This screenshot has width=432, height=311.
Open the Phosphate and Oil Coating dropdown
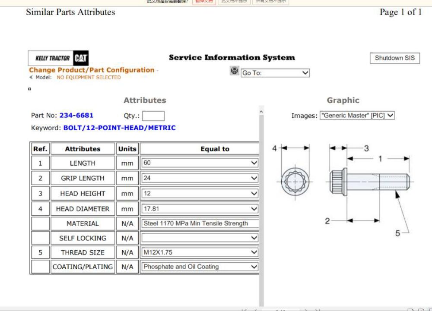200,267
